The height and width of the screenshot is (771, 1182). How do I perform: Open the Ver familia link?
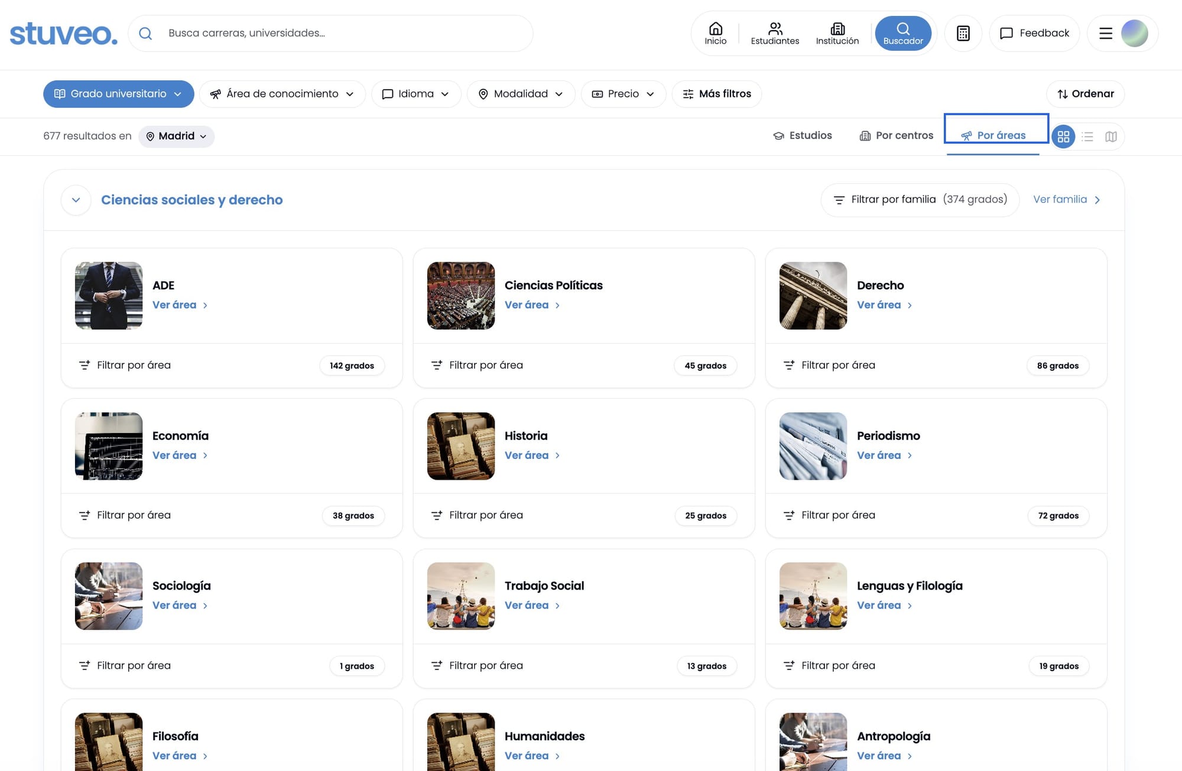pos(1067,200)
